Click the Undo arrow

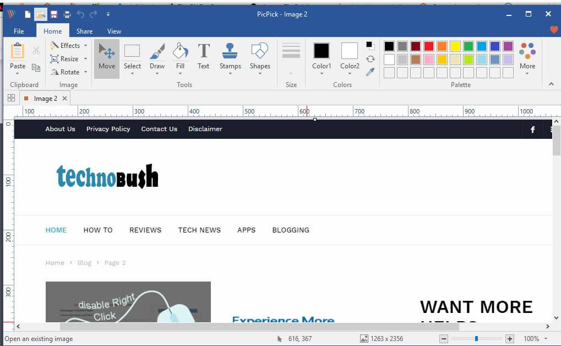click(x=80, y=14)
